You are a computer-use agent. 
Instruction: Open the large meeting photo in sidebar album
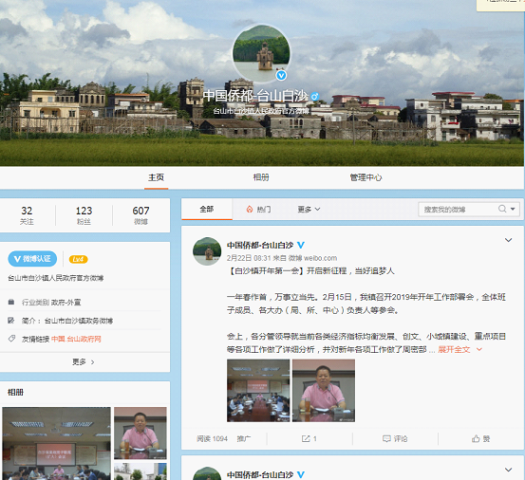(x=56, y=444)
